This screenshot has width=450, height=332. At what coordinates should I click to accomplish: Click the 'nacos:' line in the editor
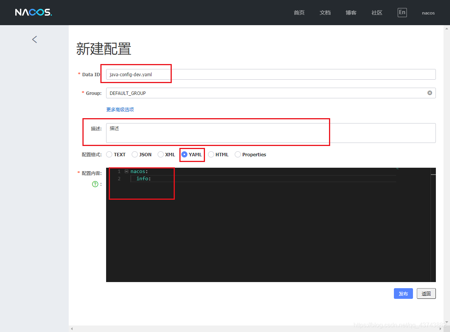[139, 172]
